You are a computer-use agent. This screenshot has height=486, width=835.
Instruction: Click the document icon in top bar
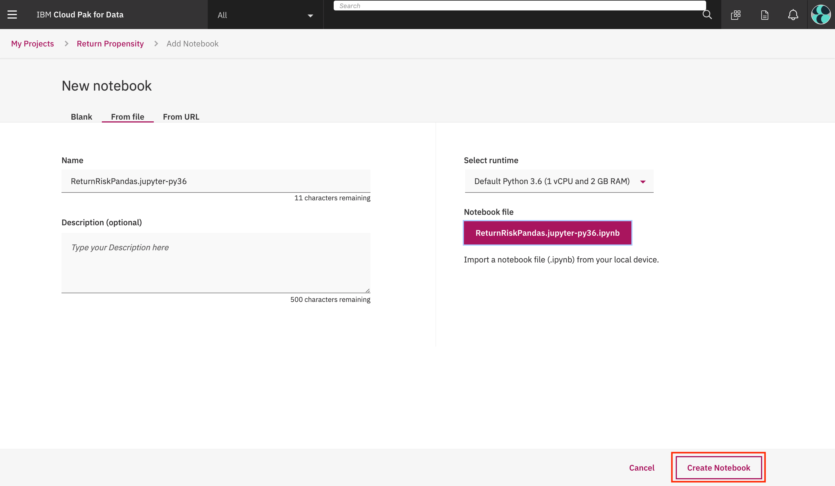point(764,15)
